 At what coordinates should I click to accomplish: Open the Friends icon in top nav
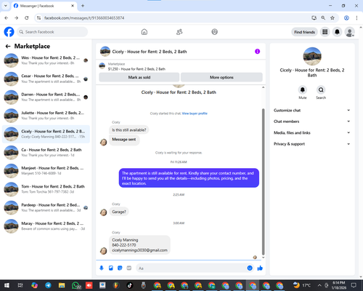point(179,32)
